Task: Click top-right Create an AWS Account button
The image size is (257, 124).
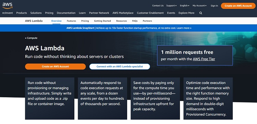Action: (x=238, y=6)
